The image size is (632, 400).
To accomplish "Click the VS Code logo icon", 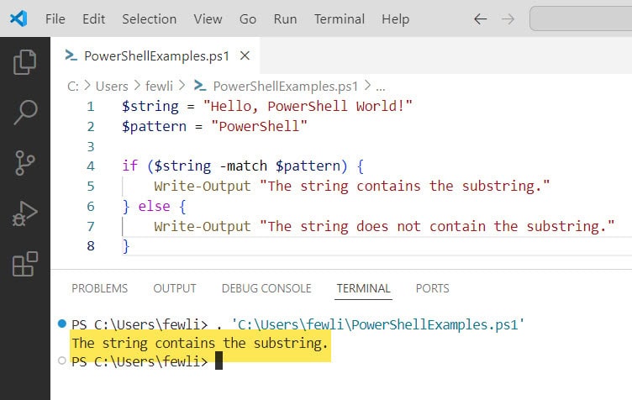I will click(18, 18).
